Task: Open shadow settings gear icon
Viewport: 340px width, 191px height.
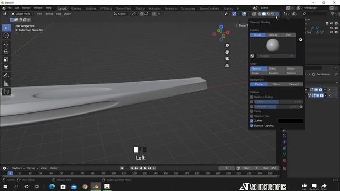Action: [x=301, y=107]
